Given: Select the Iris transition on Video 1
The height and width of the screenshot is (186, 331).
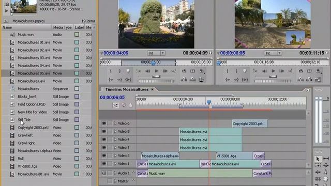Looking at the screenshot, I should pos(205,164).
